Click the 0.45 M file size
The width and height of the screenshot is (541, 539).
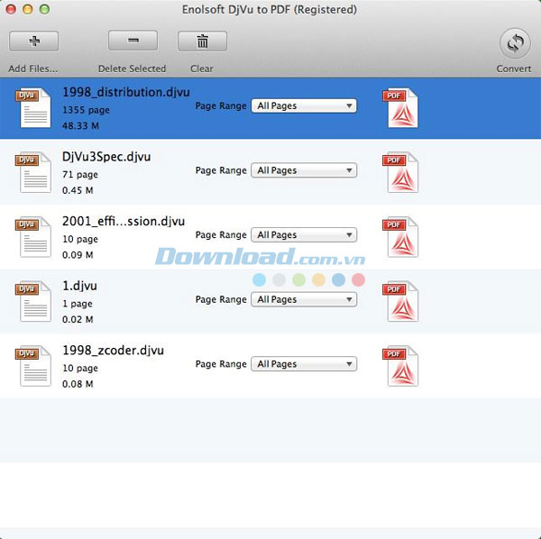[x=78, y=190]
